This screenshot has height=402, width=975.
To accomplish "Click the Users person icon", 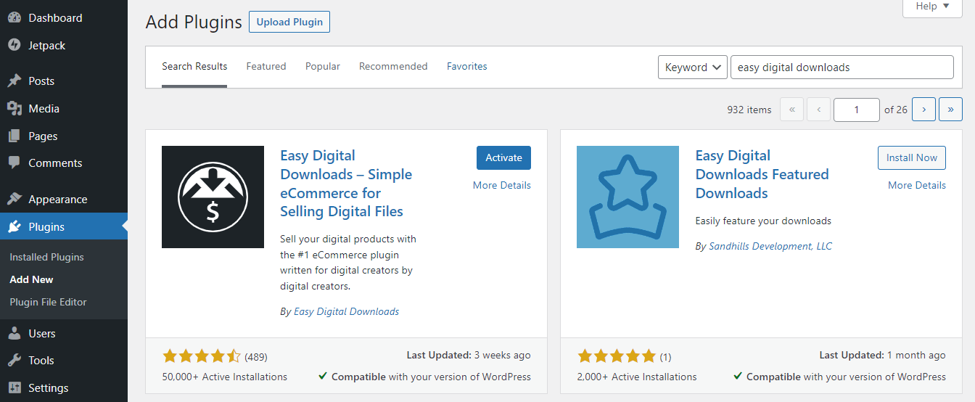I will (x=15, y=333).
